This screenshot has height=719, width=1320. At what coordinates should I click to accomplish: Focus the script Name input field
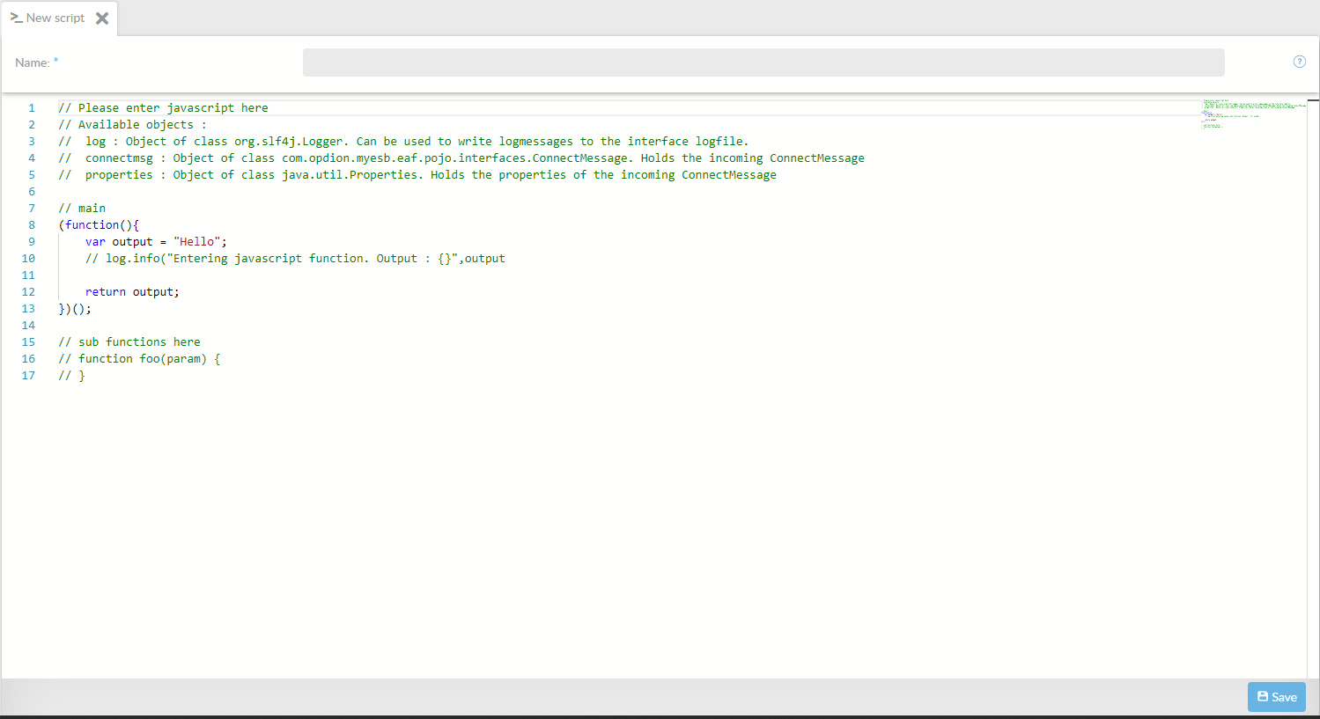[x=763, y=62]
